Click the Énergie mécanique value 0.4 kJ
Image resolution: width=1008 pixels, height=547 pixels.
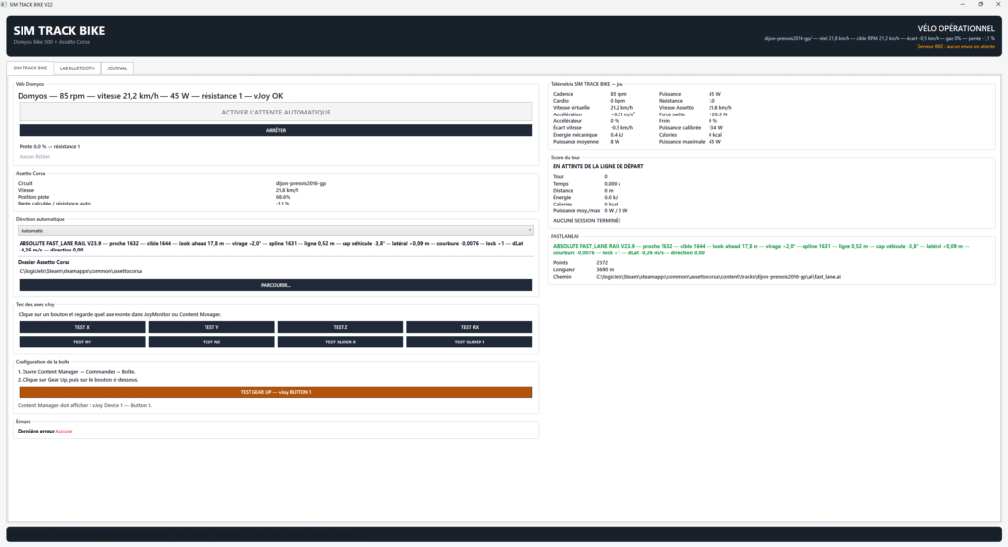(x=617, y=135)
